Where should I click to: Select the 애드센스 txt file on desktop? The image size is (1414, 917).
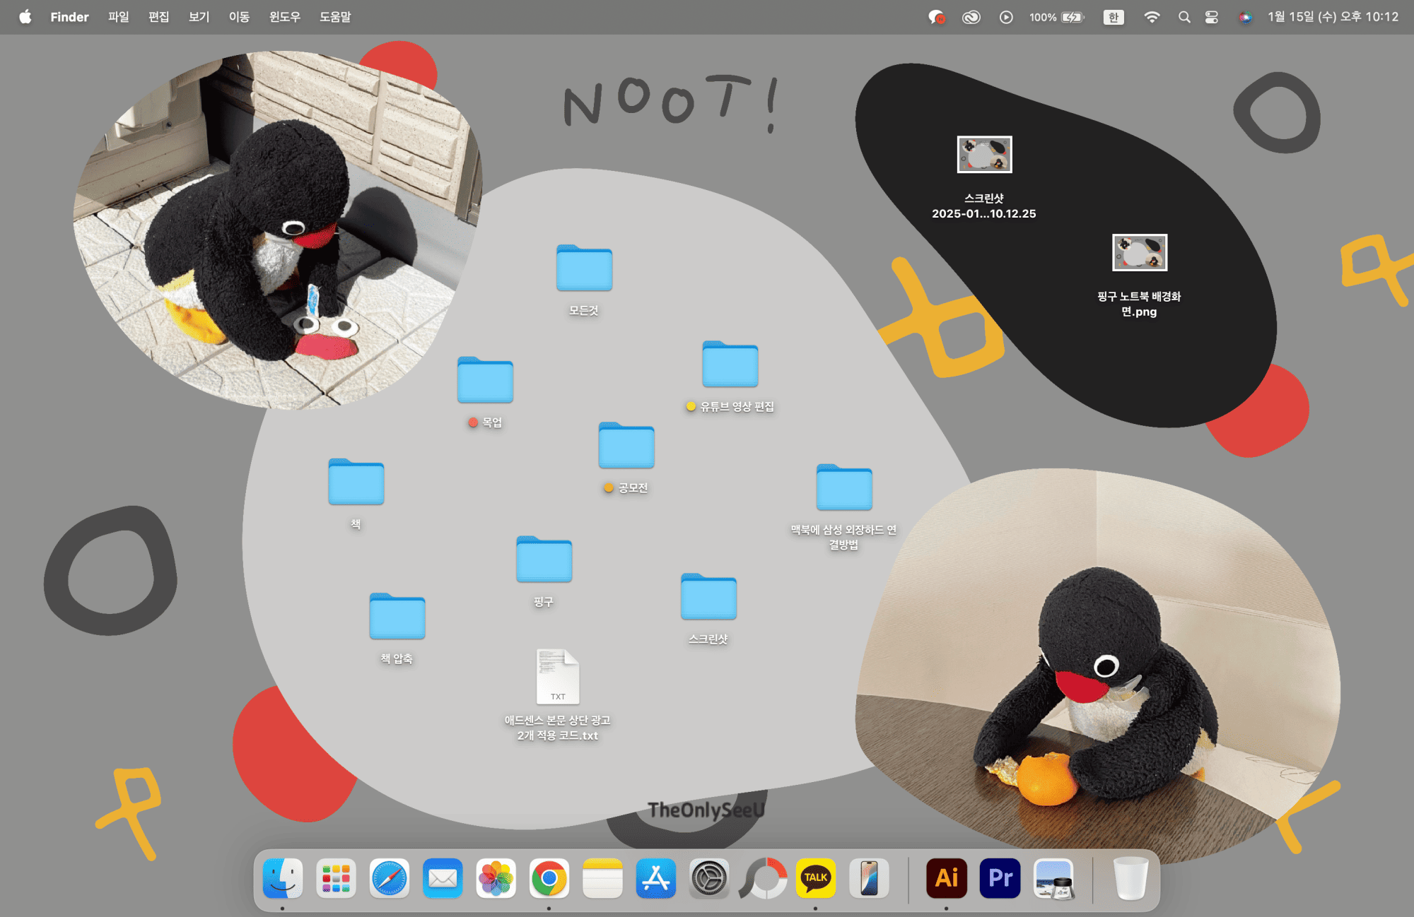coord(558,677)
